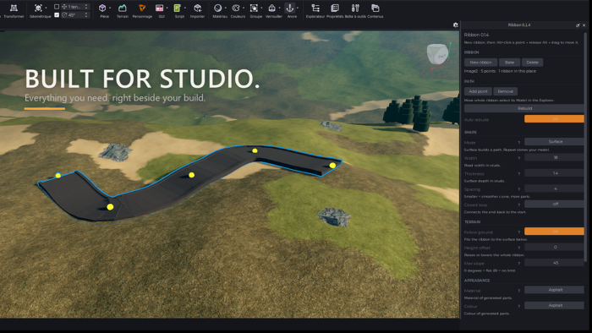Expand the Géométrique dropdown arrow
592x333 pixels.
click(46, 8)
